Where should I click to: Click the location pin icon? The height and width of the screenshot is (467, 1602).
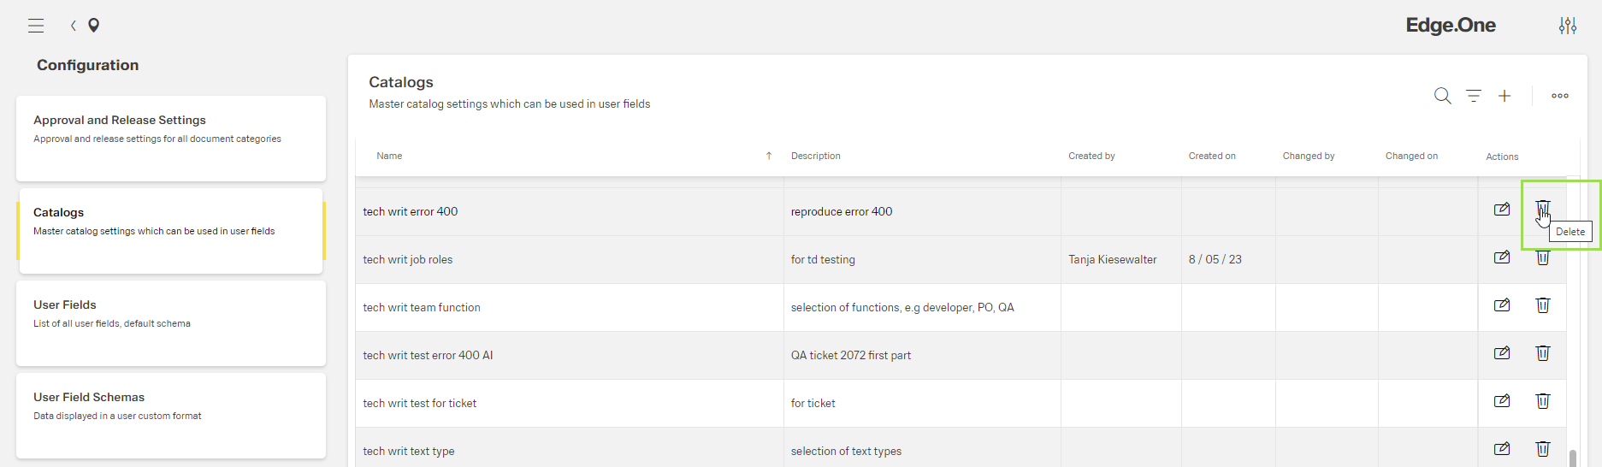pyautogui.click(x=94, y=26)
